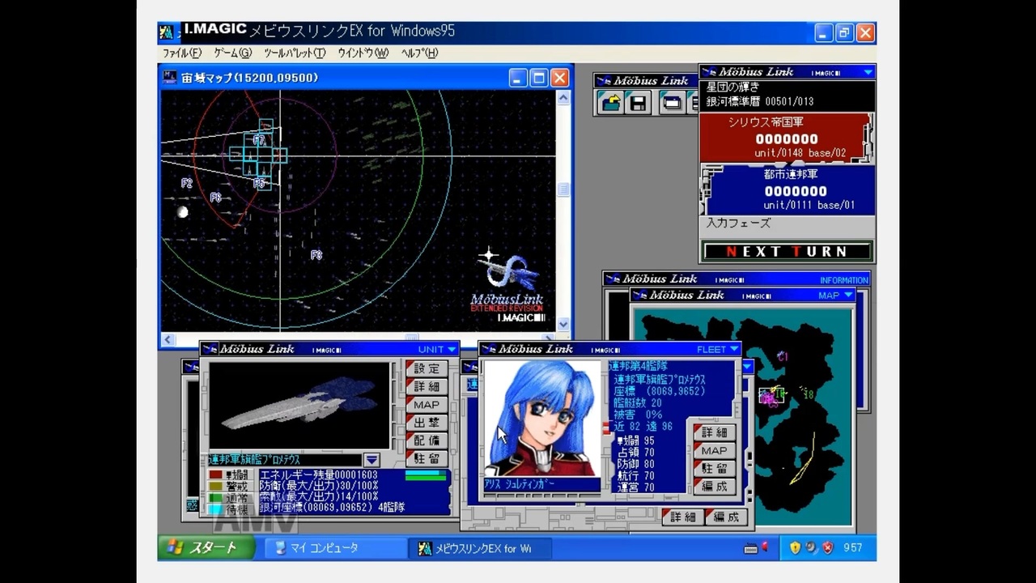Click the red shield tray icon
This screenshot has height=583, width=1036.
point(827,548)
